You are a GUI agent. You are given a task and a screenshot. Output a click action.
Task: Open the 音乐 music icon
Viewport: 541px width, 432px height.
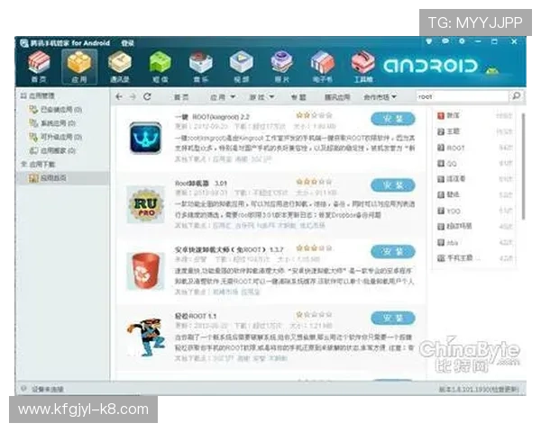coord(200,66)
